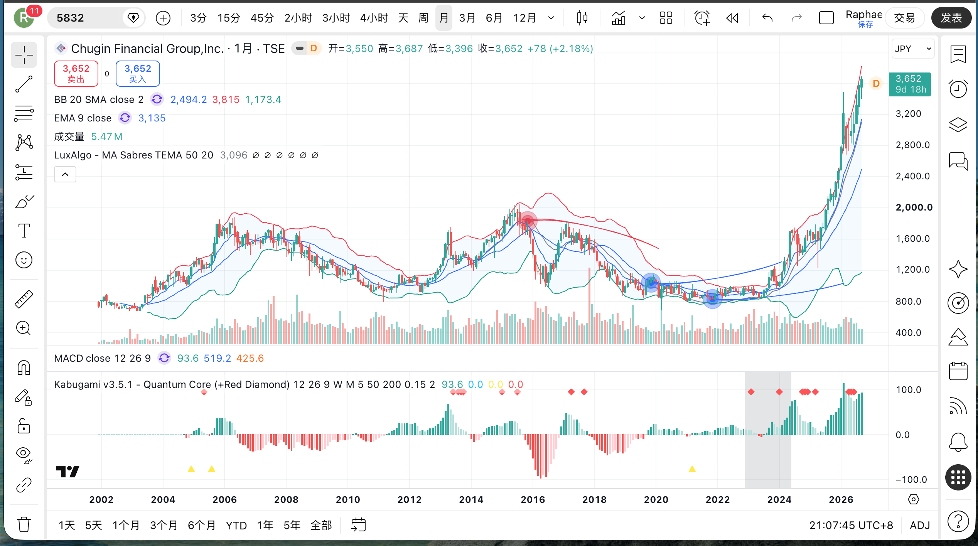The height and width of the screenshot is (546, 978).
Task: Expand the indicator favorites dropdown arrow
Action: 642,18
